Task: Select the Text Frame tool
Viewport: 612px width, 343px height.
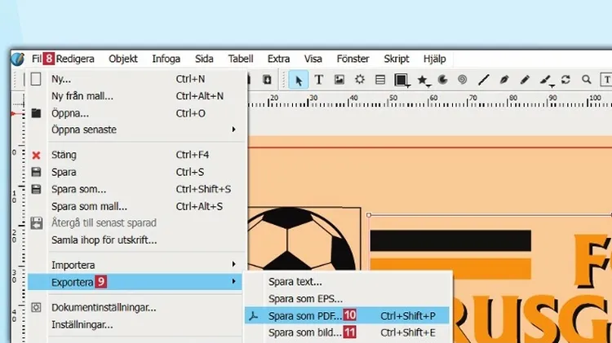Action: click(319, 80)
